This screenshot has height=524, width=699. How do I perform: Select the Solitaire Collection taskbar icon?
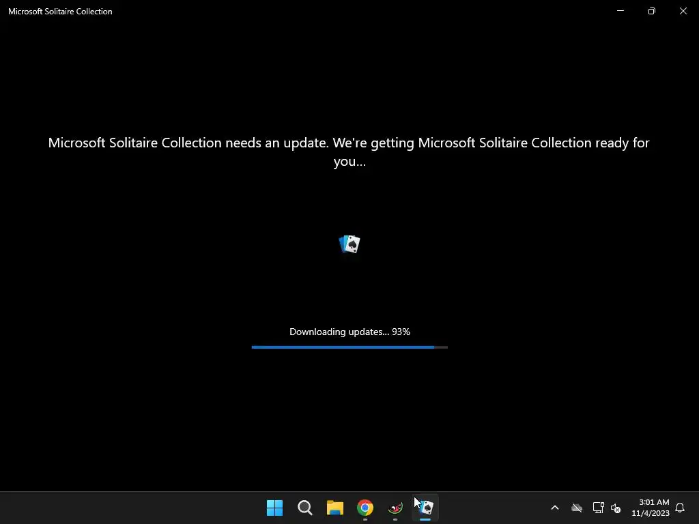coord(425,508)
